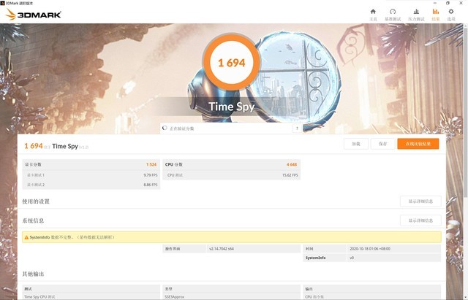Image resolution: width=468 pixels, height=300 pixels.
Task: Click the Time Spy CPU 测试 cell
Action: [39, 297]
